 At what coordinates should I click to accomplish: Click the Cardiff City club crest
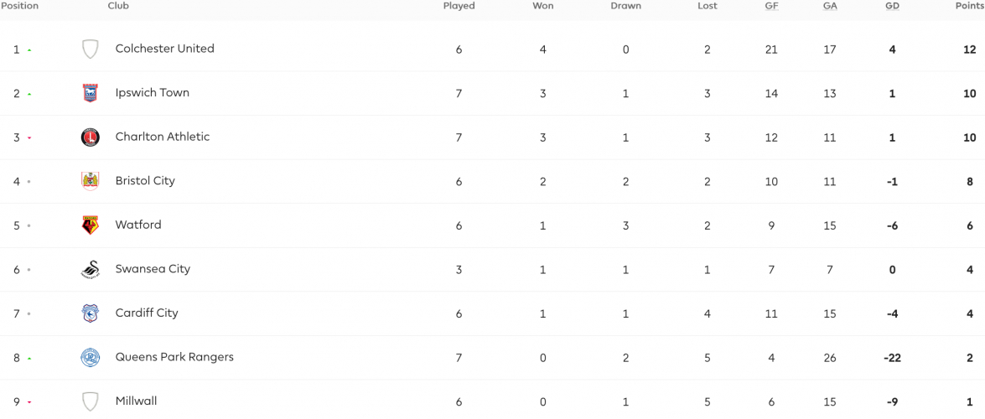(91, 313)
